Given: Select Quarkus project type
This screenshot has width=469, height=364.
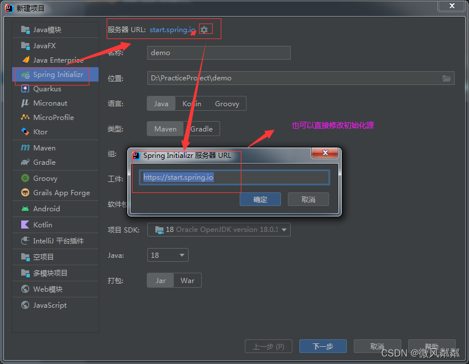Looking at the screenshot, I should pyautogui.click(x=56, y=89).
